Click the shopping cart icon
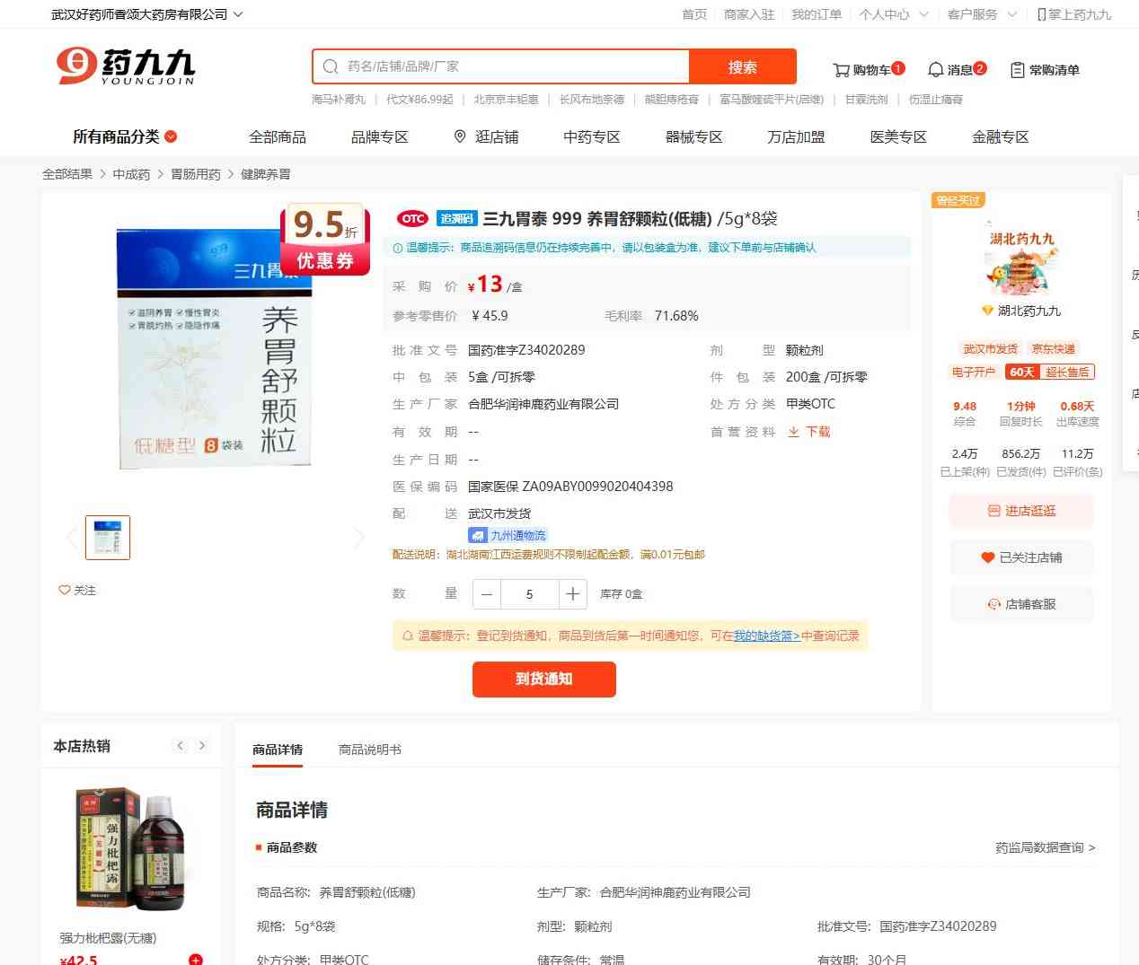Image resolution: width=1139 pixels, height=965 pixels. point(841,70)
